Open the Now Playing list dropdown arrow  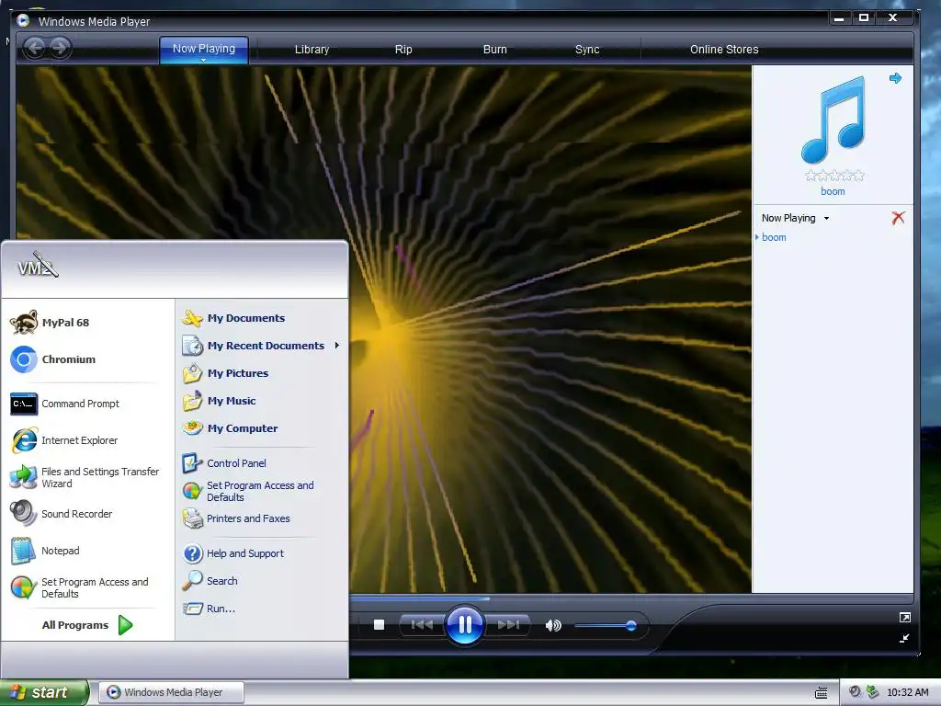(x=826, y=219)
